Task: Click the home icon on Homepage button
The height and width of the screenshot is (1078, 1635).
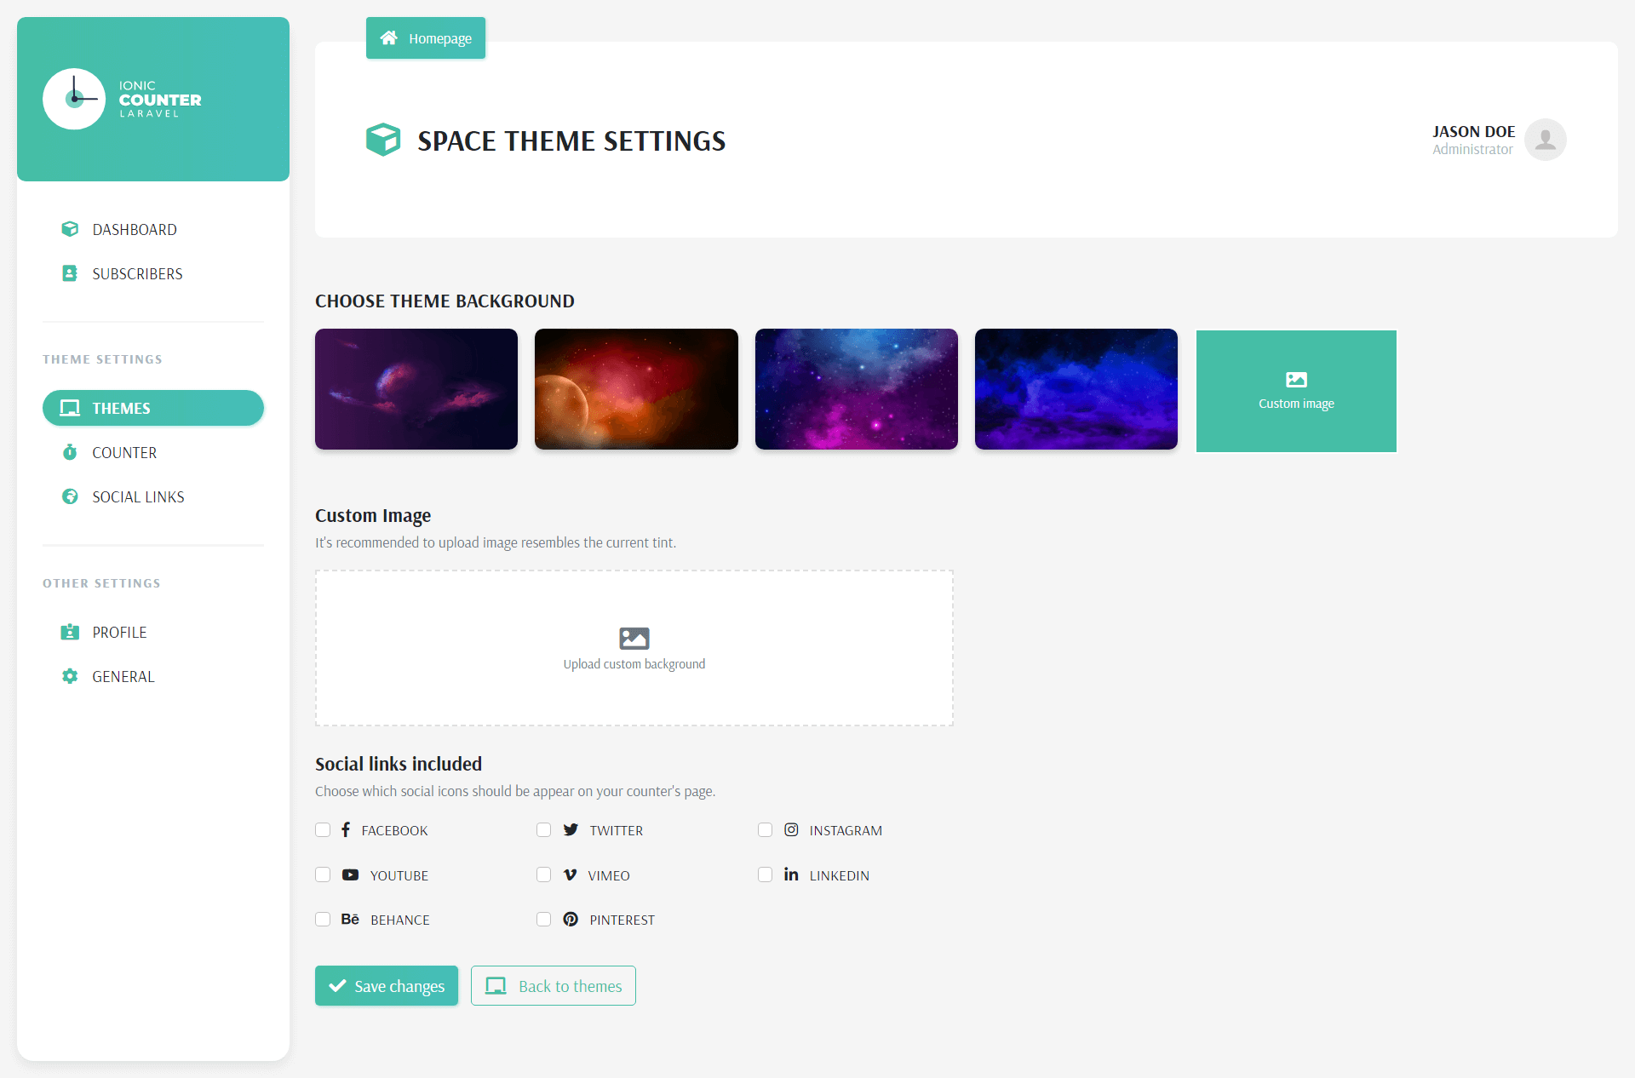Action: click(x=389, y=38)
